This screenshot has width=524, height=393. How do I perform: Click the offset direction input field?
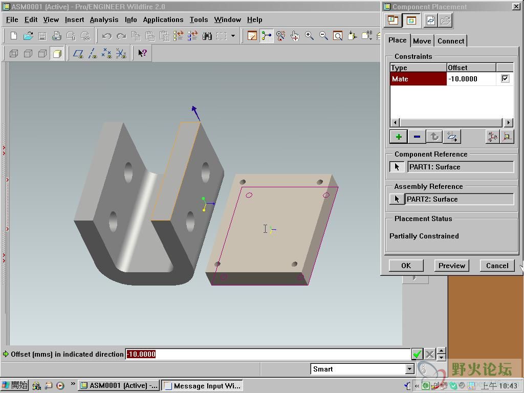(268, 354)
